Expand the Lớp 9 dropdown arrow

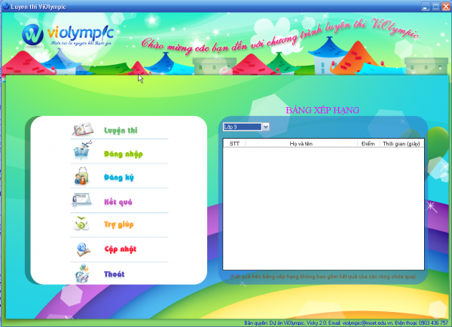(x=265, y=127)
